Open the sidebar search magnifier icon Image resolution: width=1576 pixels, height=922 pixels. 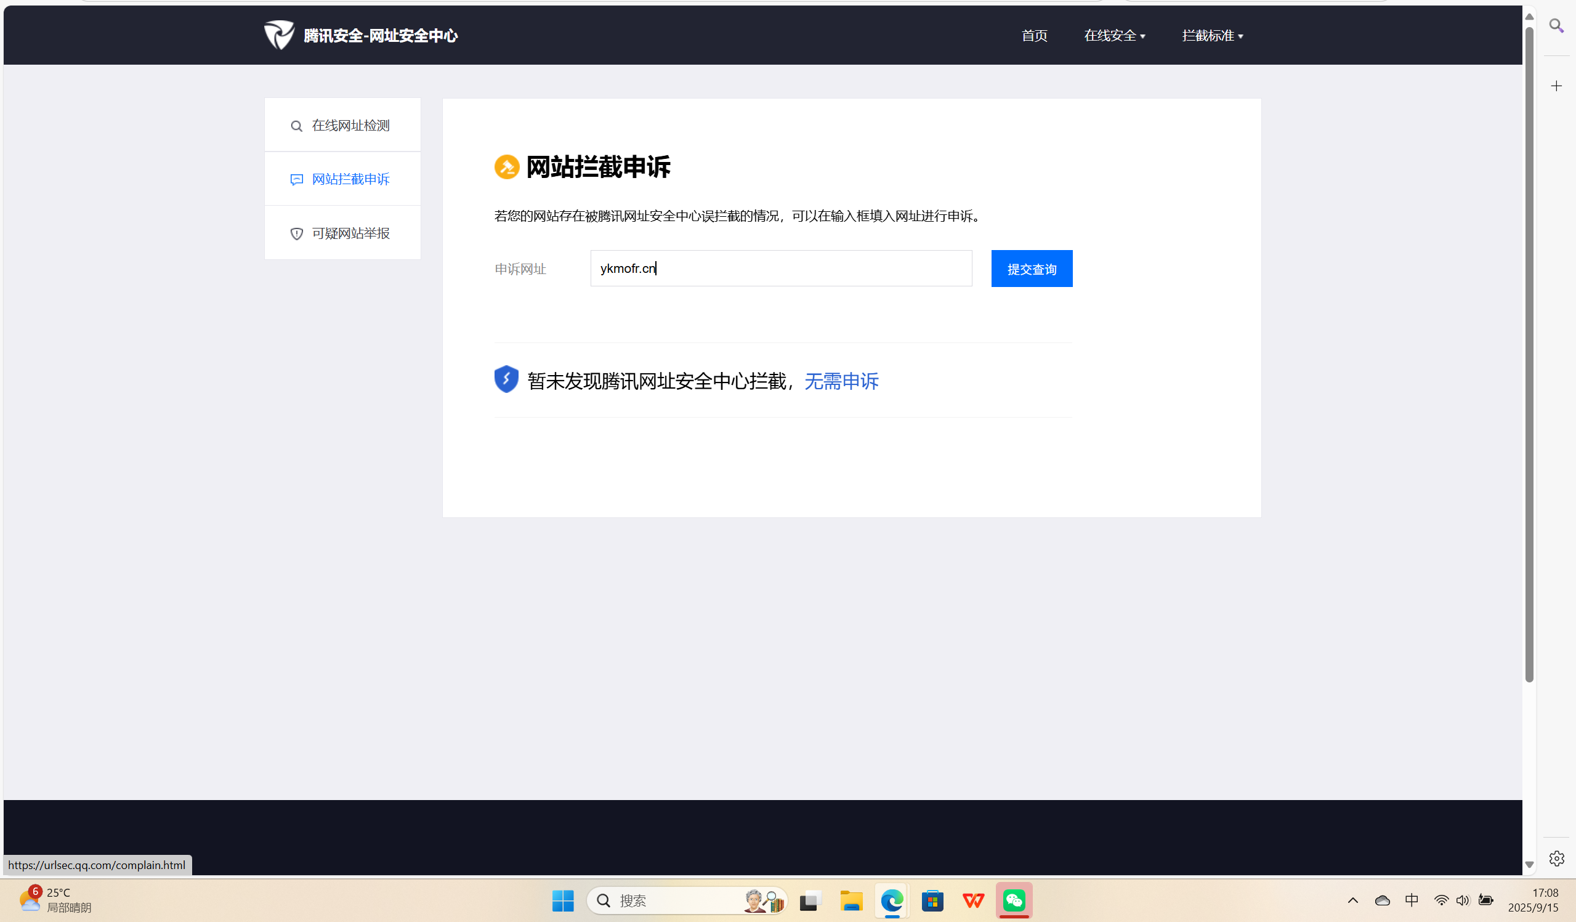(x=1555, y=26)
